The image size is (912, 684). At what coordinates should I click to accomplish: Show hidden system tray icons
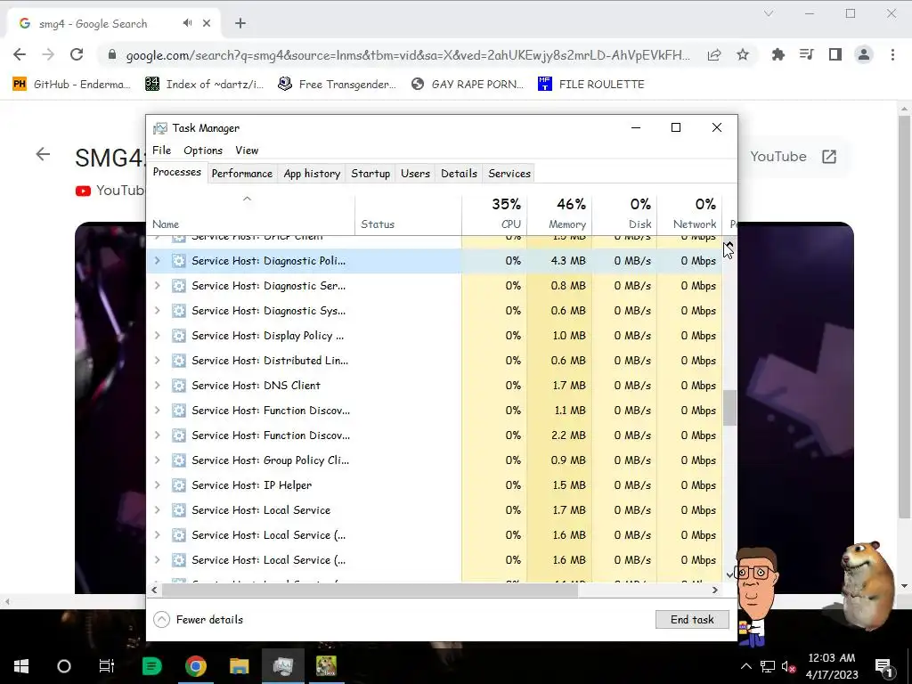pos(746,666)
